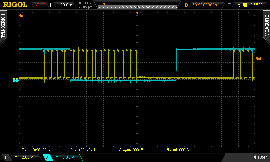This screenshot has height=162, width=270.
Task: Click orange trigger position marker at top center
Action: 137,12
